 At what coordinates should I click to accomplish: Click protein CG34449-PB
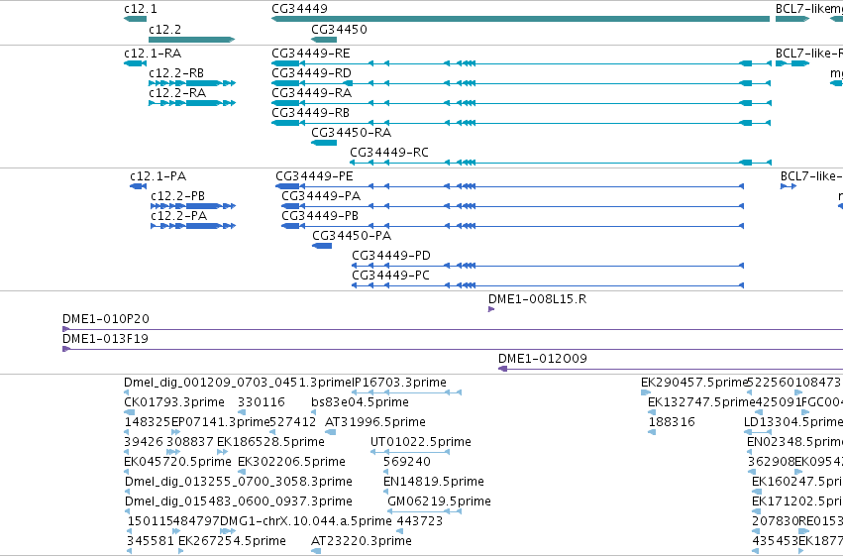(x=513, y=226)
